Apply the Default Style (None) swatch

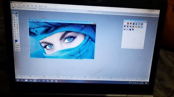click(125, 23)
